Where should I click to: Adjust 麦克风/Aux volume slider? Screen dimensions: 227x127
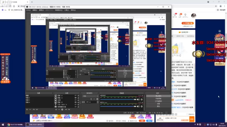[x=118, y=106]
